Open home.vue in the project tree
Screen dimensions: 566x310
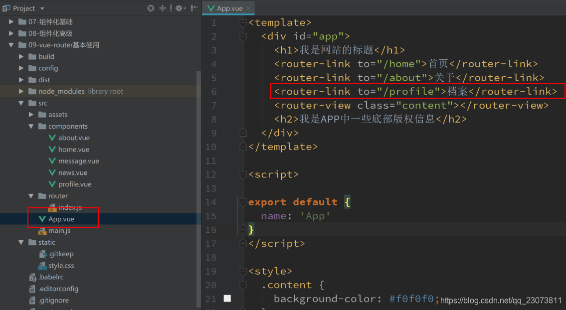pyautogui.click(x=74, y=150)
